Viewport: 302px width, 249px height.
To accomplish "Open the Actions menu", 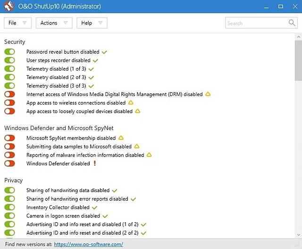I will coord(54,23).
